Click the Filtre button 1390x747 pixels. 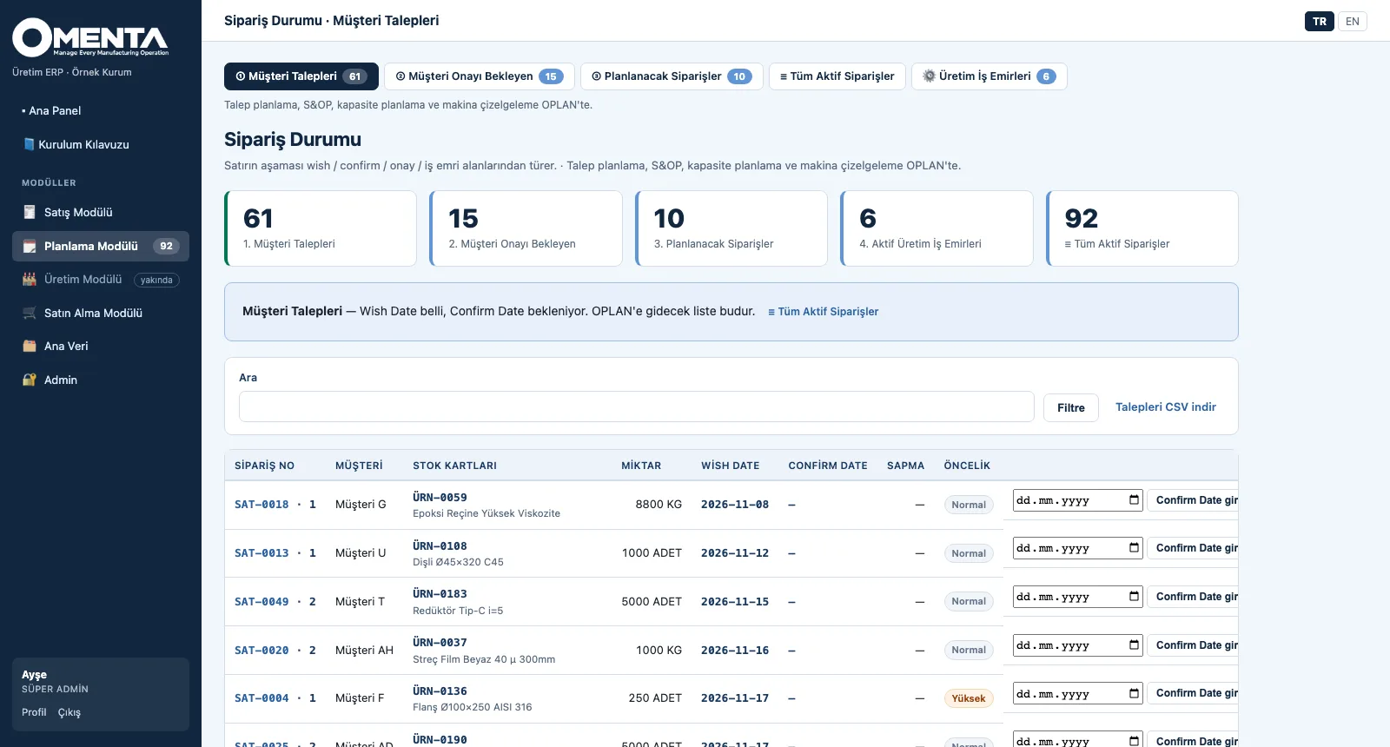point(1071,407)
